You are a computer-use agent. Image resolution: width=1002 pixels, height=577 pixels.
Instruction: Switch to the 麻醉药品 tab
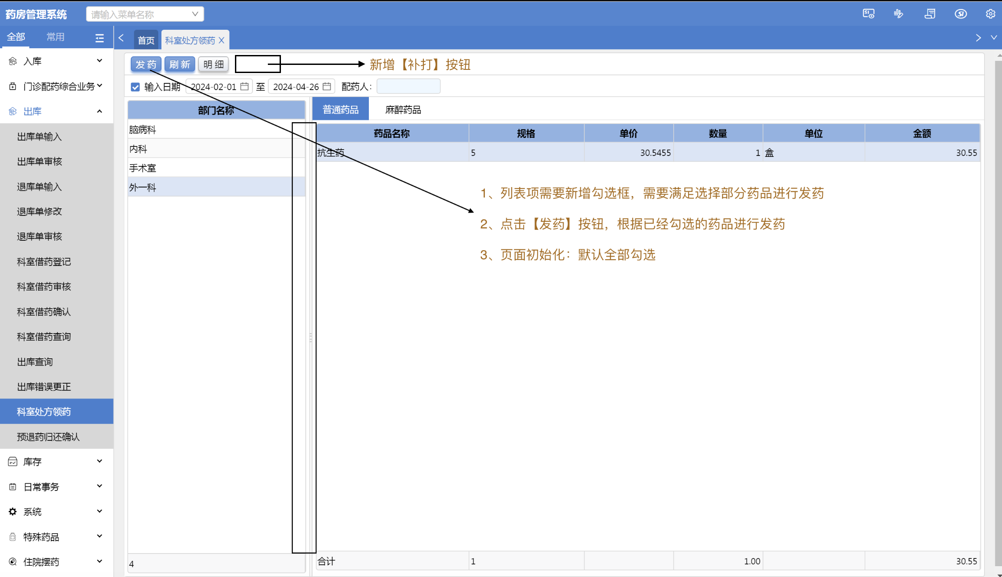coord(403,110)
